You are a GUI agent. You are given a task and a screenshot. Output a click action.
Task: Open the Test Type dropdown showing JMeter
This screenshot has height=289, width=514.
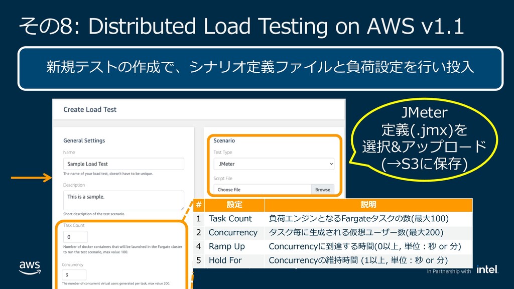(274, 164)
